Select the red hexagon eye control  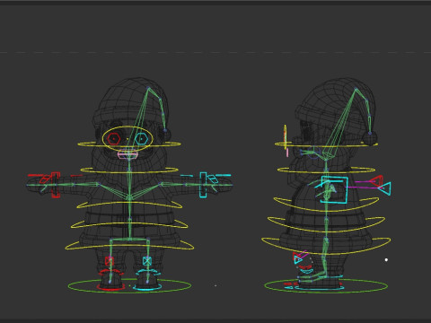coord(114,139)
